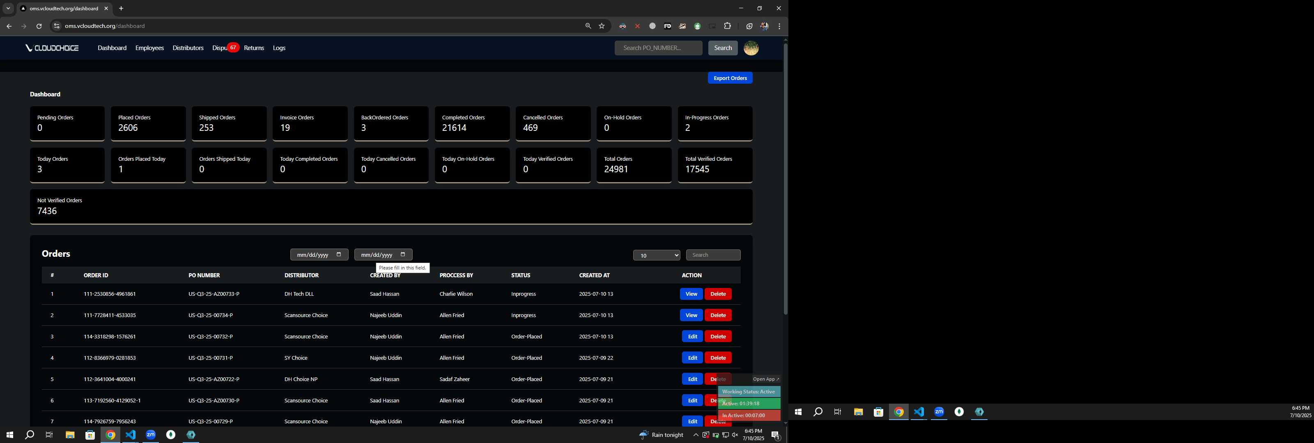The height and width of the screenshot is (443, 1314).
Task: View order US-Q3-25-00734-P
Action: coord(691,315)
